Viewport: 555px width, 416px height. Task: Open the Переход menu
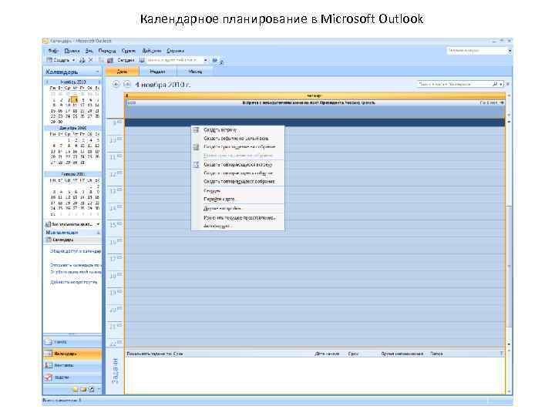click(x=107, y=51)
